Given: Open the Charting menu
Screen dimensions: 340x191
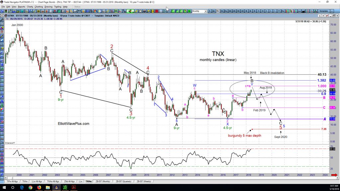Looking at the screenshot, I should pos(39,7).
